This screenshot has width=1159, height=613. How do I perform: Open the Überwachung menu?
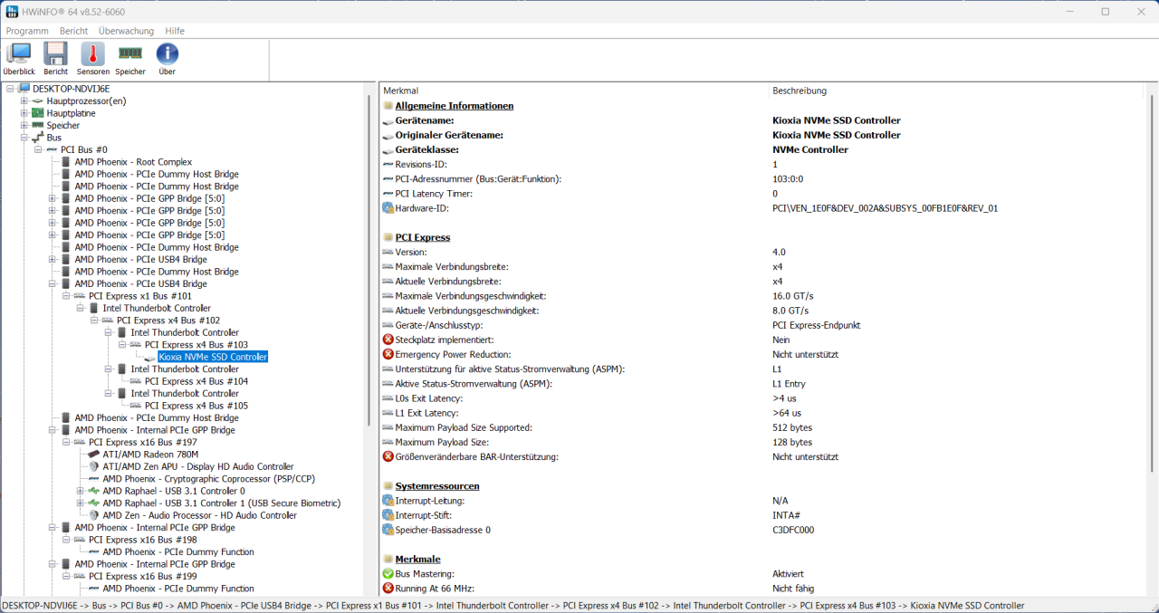126,31
